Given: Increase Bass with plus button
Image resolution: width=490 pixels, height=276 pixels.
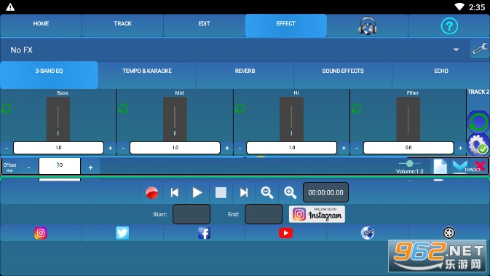Looking at the screenshot, I should [x=111, y=148].
